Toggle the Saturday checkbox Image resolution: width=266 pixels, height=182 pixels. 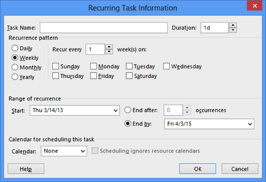point(129,76)
